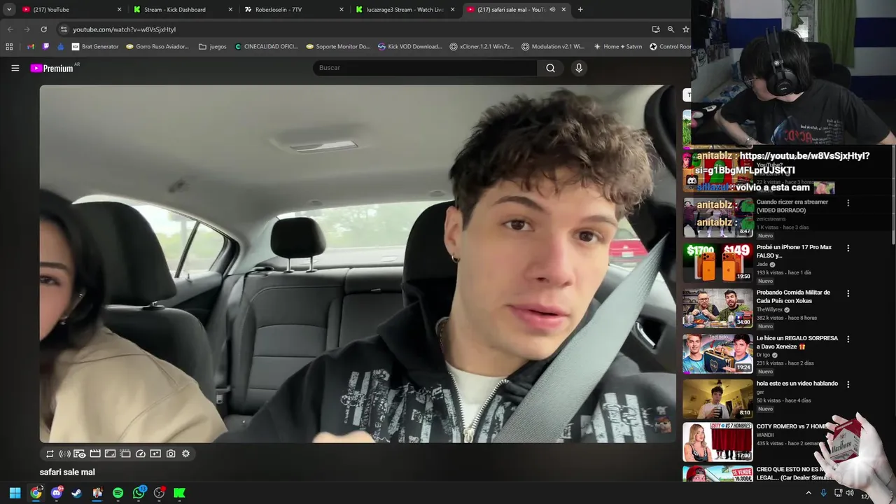Open the Twitch bookmark icon

pyautogui.click(x=46, y=47)
